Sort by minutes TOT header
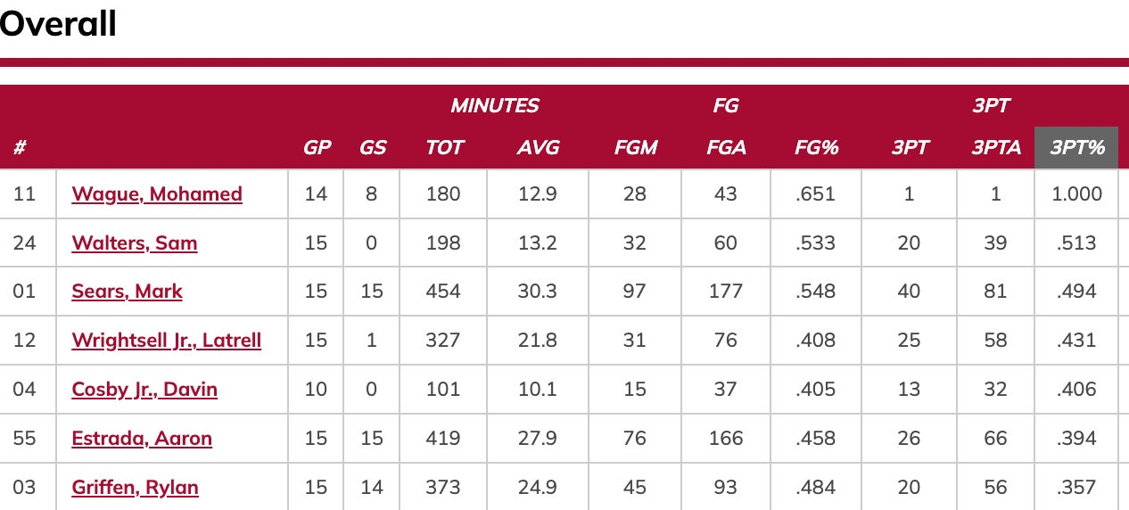The width and height of the screenshot is (1129, 510). click(x=444, y=148)
